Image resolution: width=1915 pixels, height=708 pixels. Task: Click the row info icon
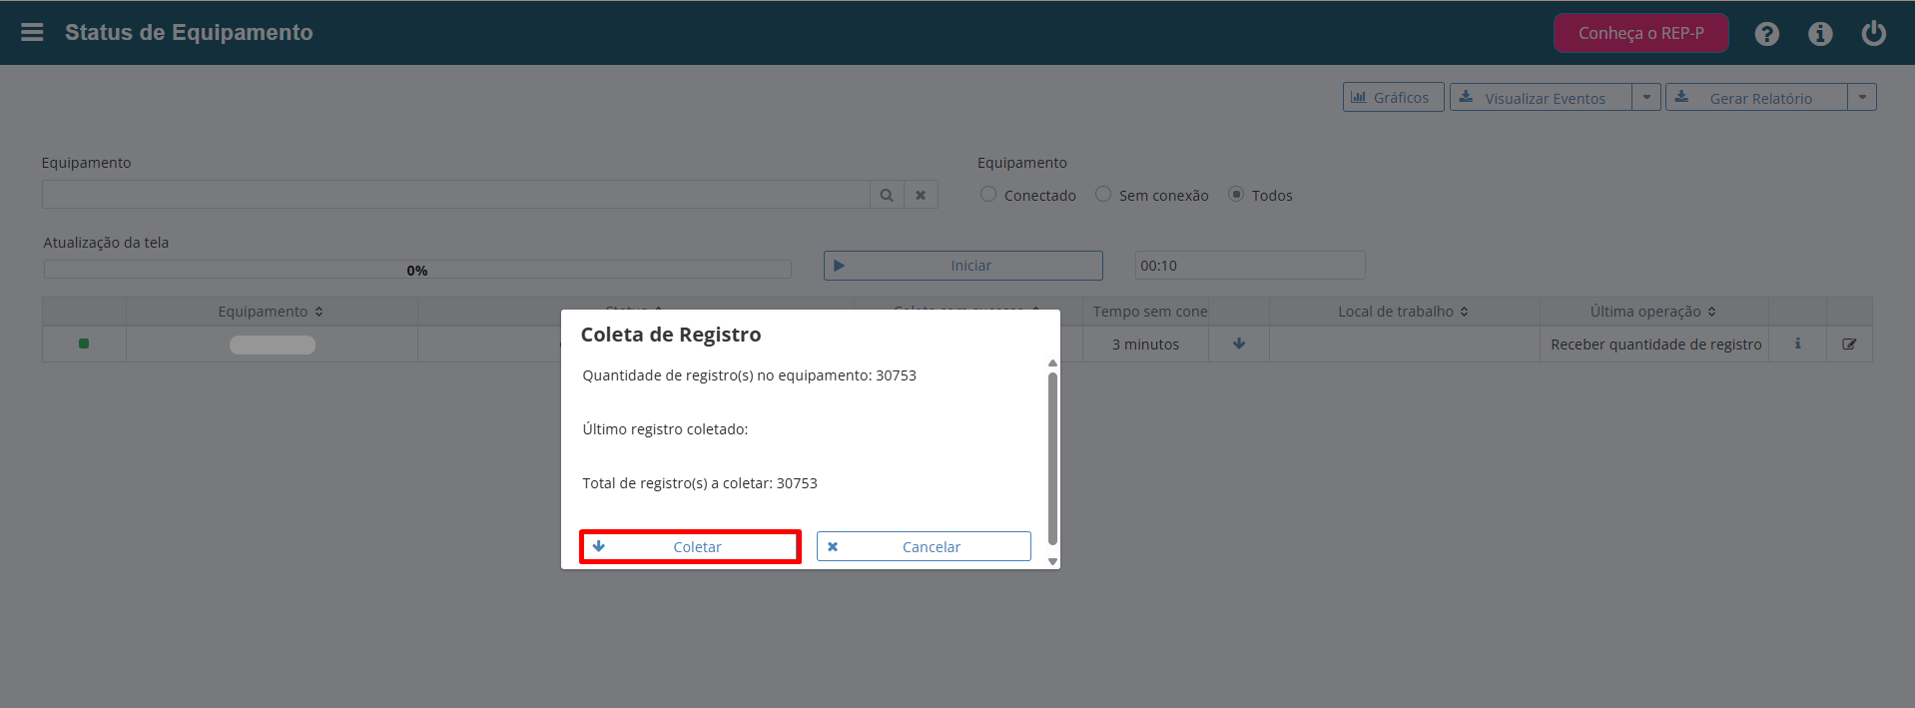point(1798,344)
